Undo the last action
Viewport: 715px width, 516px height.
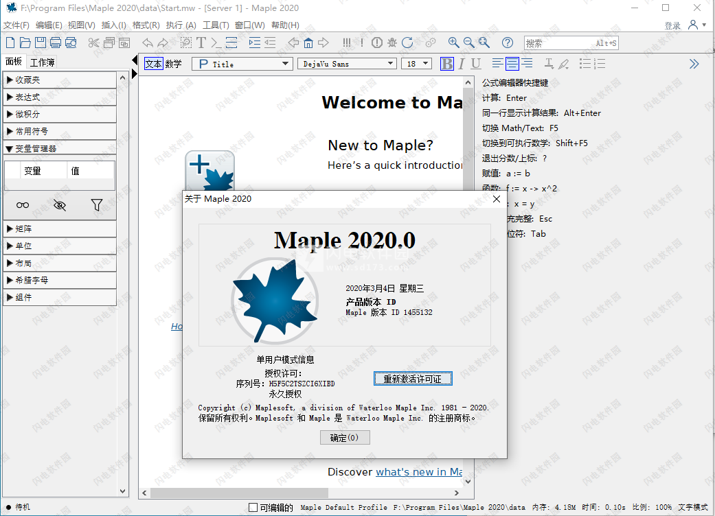(147, 43)
